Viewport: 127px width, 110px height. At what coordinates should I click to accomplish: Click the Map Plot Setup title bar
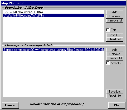[x=63, y=3]
